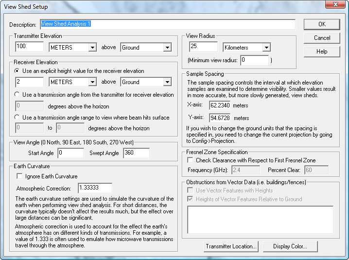The height and width of the screenshot is (260, 349).
Task: Open View Radius Kilometers units dropdown
Action: click(x=246, y=47)
